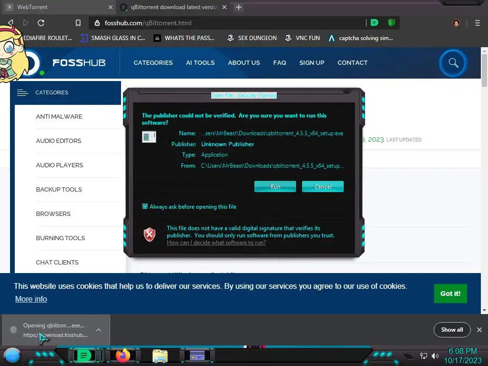Click the Unknown Publisher text
The height and width of the screenshot is (366, 488).
point(227,144)
